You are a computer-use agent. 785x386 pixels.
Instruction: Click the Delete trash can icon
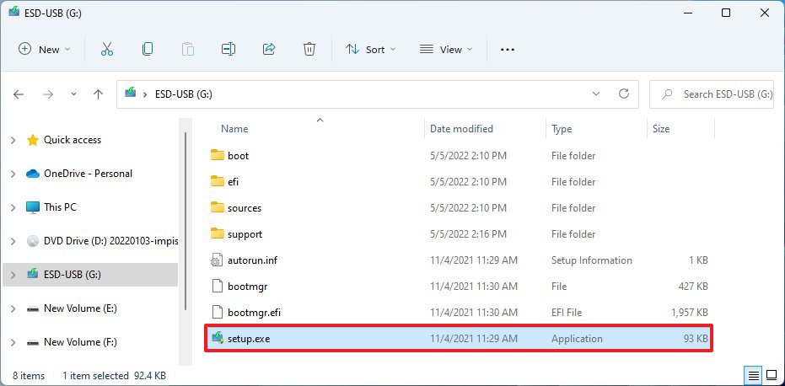(309, 50)
